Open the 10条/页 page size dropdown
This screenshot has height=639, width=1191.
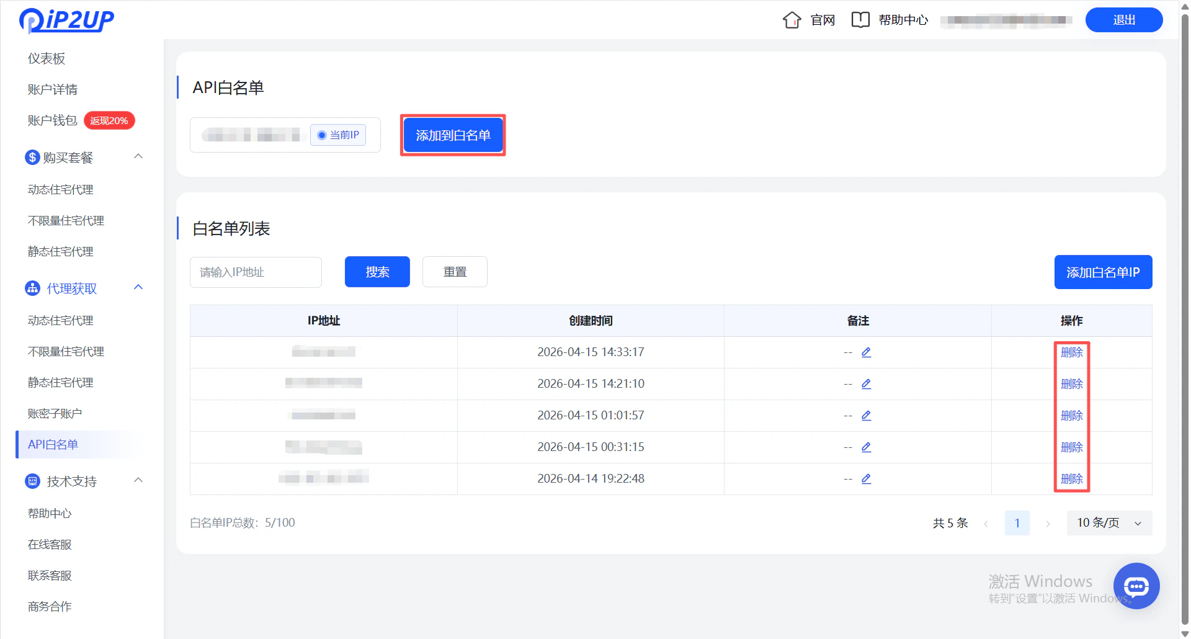(x=1109, y=523)
